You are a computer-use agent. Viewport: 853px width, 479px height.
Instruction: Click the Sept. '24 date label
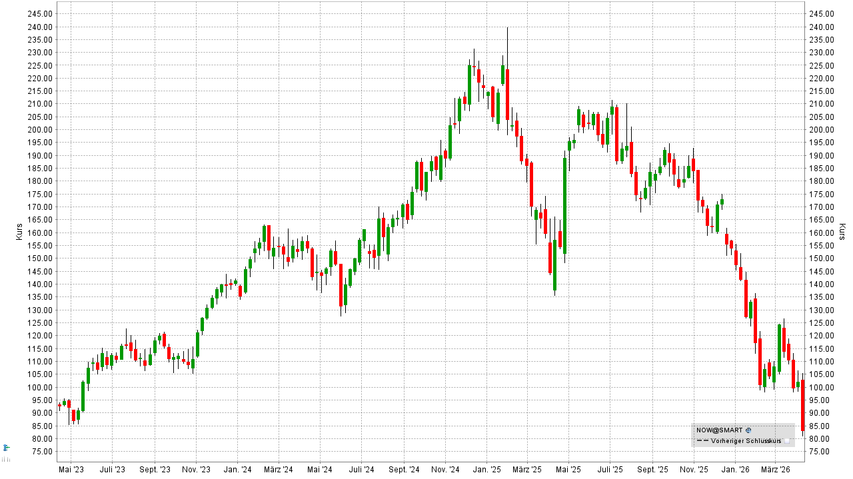403,470
